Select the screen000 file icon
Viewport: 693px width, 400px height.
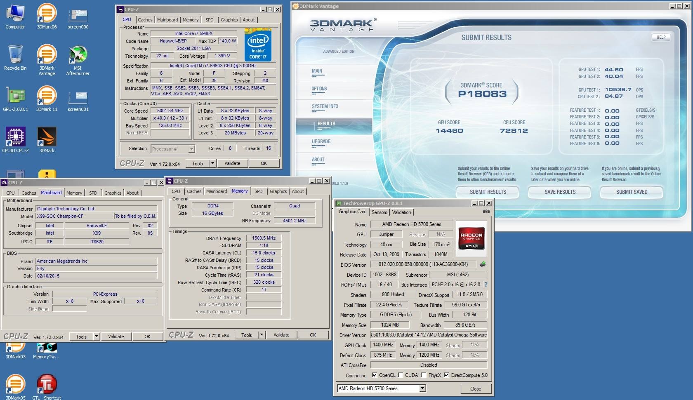[x=78, y=19]
